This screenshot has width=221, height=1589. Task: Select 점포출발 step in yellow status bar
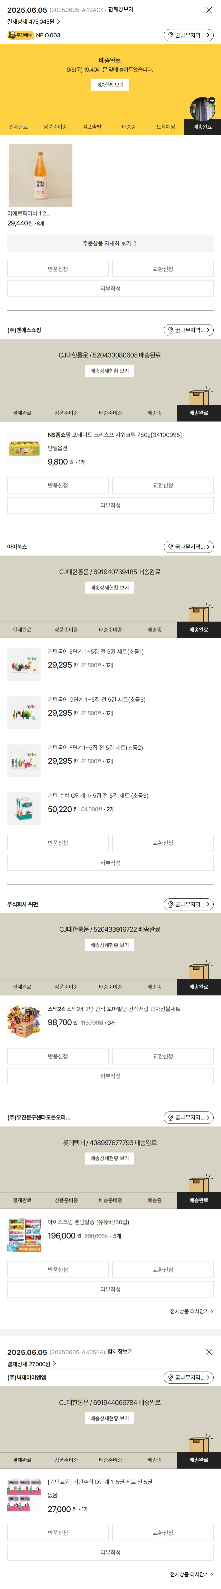click(x=92, y=126)
